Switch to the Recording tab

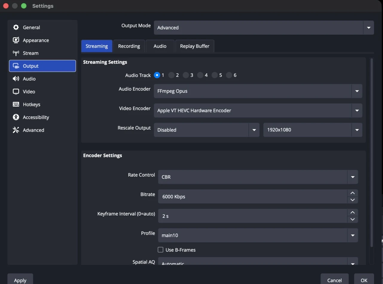pos(129,46)
